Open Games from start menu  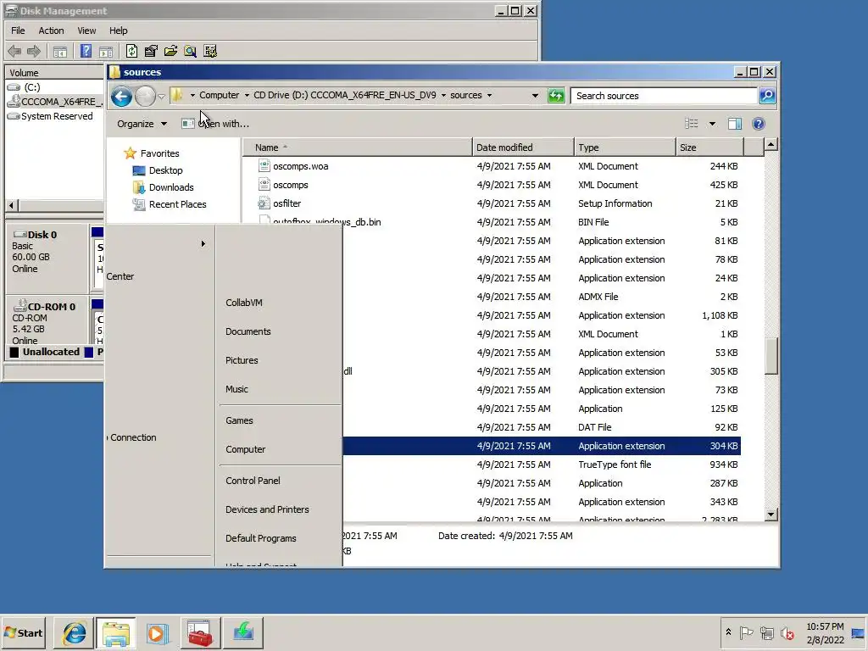[239, 420]
